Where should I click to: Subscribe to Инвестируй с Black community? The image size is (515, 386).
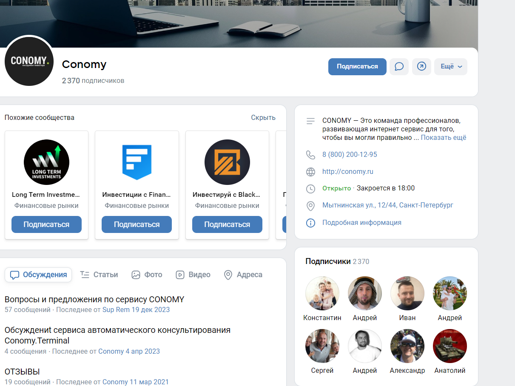(227, 224)
